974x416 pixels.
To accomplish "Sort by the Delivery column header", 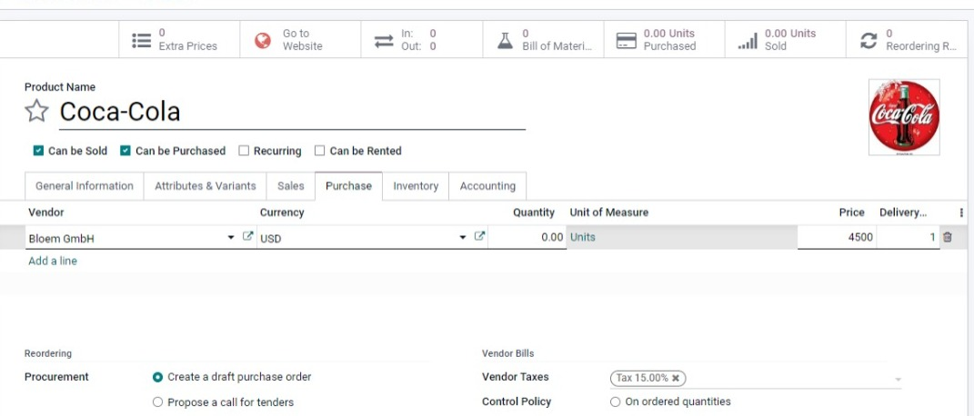I will click(903, 213).
